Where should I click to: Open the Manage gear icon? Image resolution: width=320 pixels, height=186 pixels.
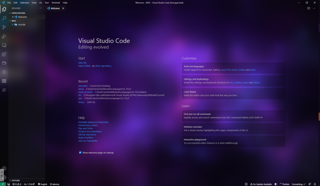[4, 177]
